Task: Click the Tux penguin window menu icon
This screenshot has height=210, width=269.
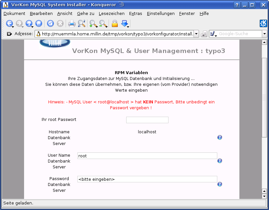Action: (6, 5)
